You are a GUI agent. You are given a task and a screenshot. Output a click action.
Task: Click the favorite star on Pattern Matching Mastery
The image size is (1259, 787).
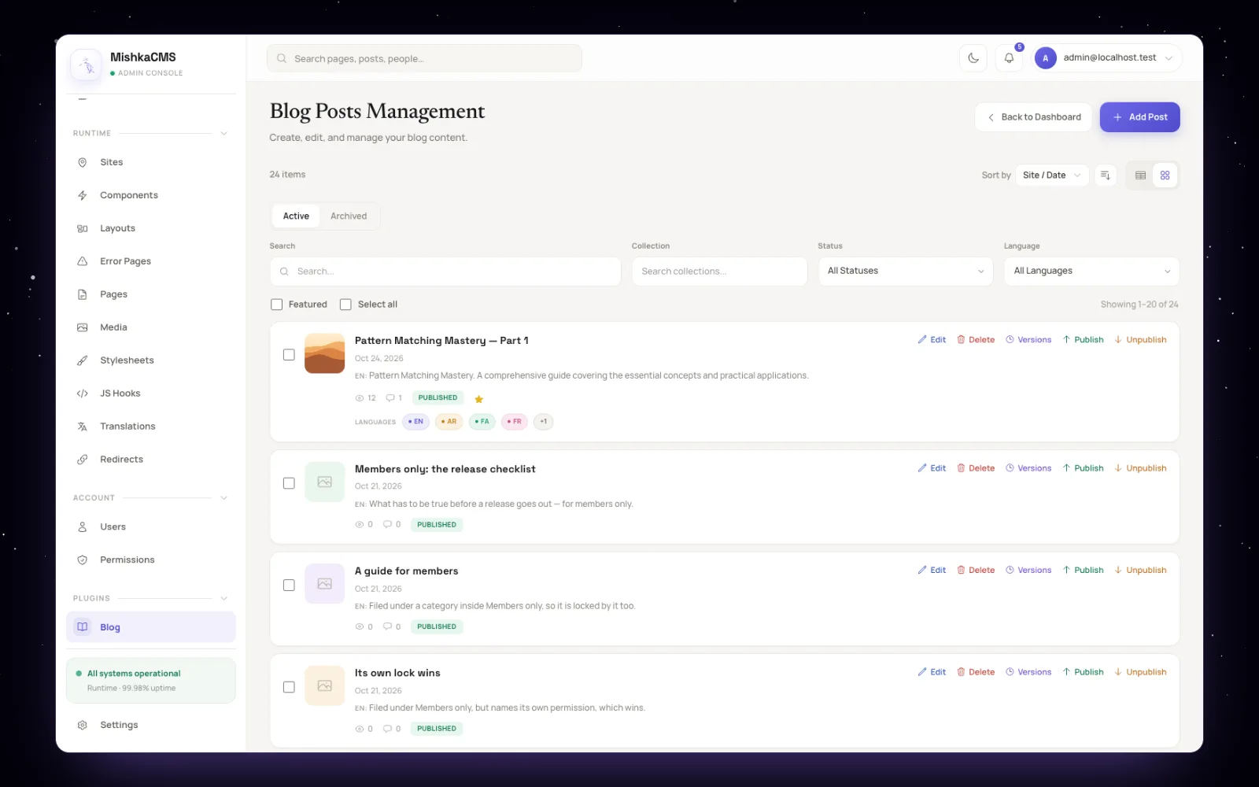478,399
